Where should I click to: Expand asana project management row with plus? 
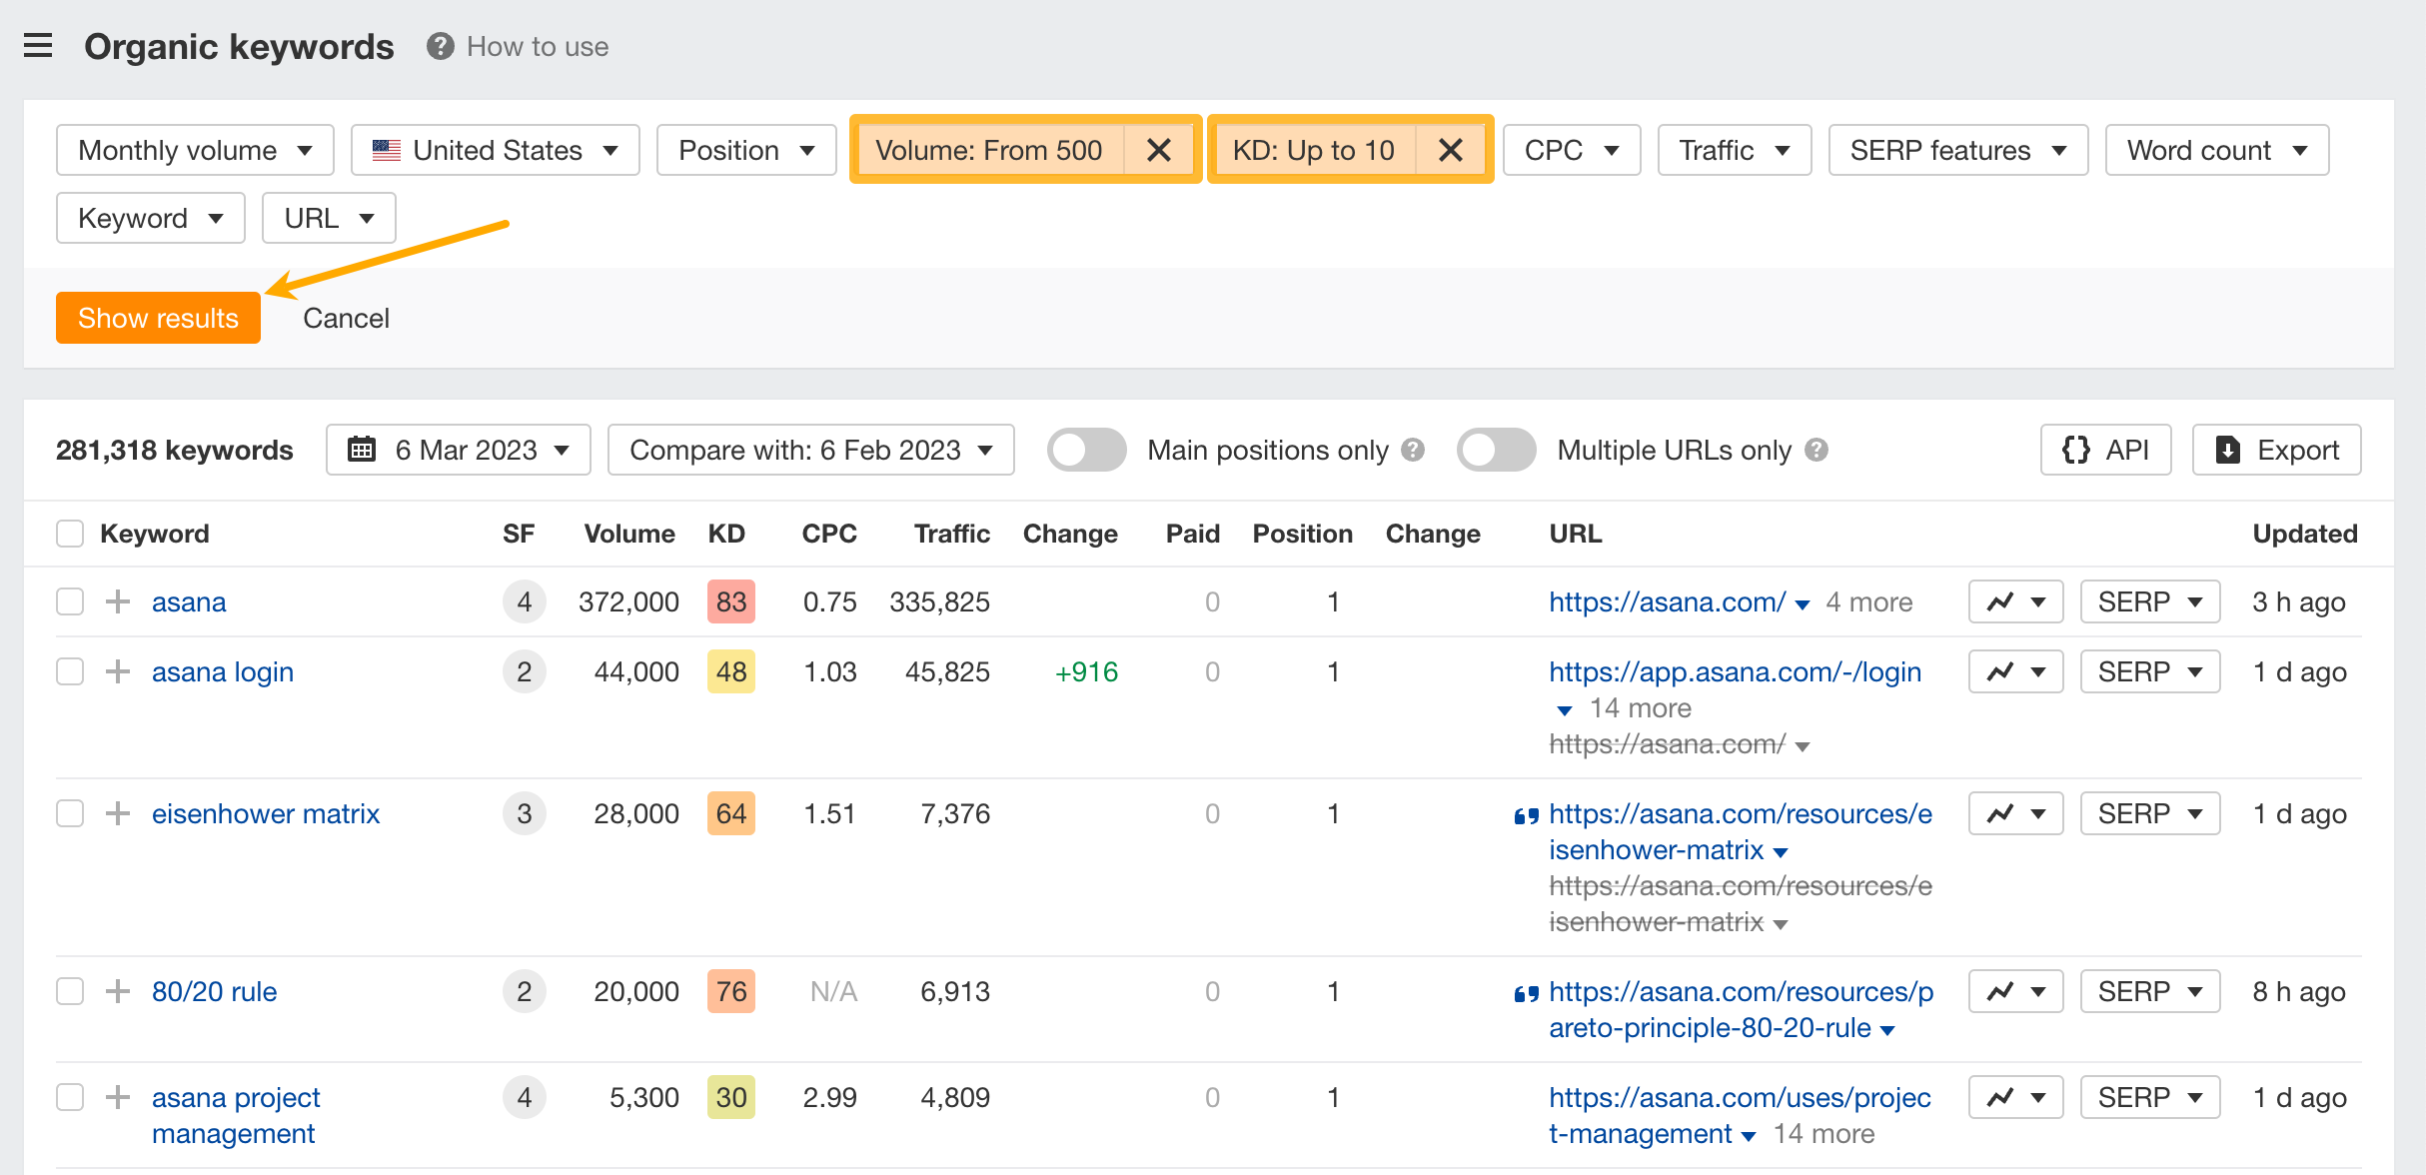pos(118,1097)
